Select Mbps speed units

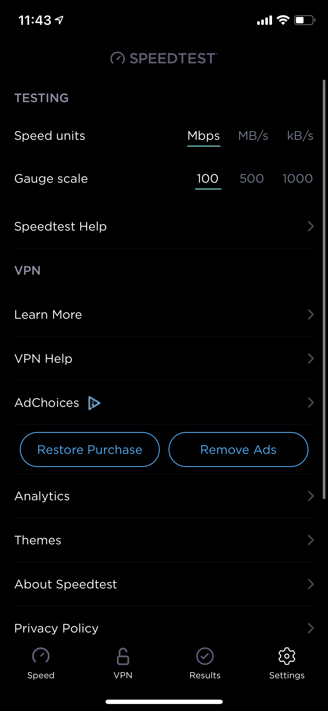[x=204, y=136]
